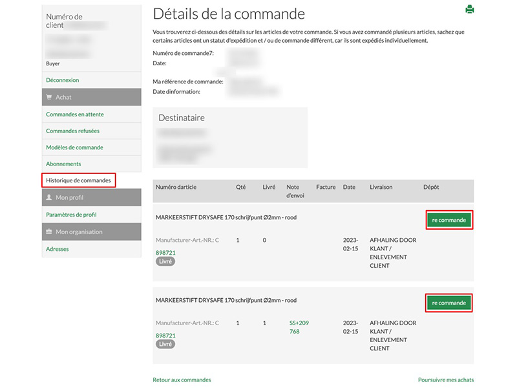Go to Commandes refusées

coord(72,131)
